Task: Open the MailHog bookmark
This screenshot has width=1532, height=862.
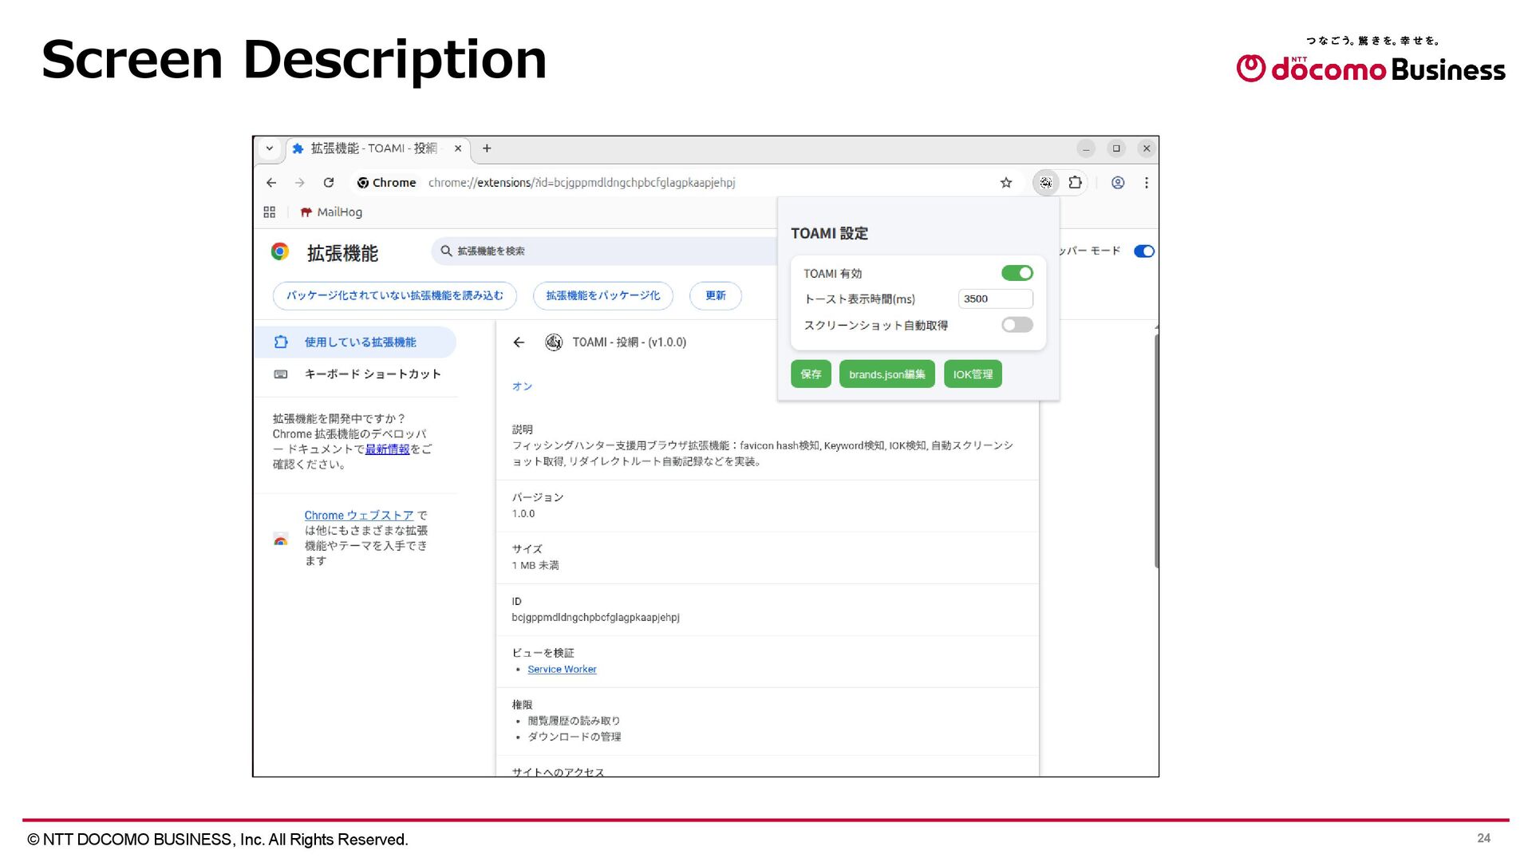Action: coord(331,212)
